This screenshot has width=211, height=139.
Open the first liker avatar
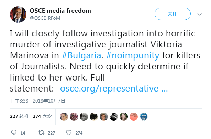pos(64,117)
